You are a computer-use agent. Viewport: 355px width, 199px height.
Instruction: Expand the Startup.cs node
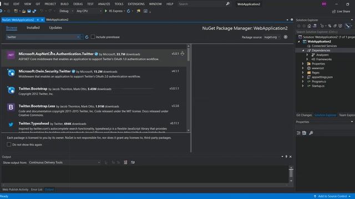pyautogui.click(x=303, y=86)
